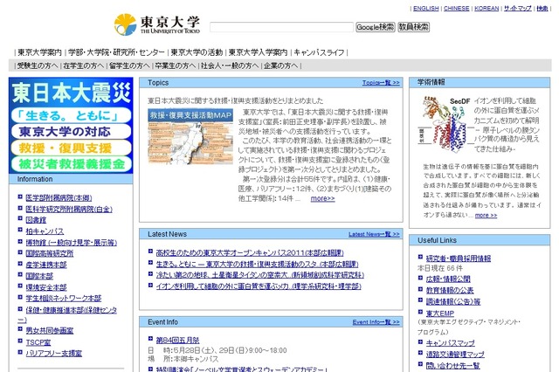The image size is (559, 372).
Task: Open the イオンを利用して細胞の外に news link
Action: tap(259, 286)
